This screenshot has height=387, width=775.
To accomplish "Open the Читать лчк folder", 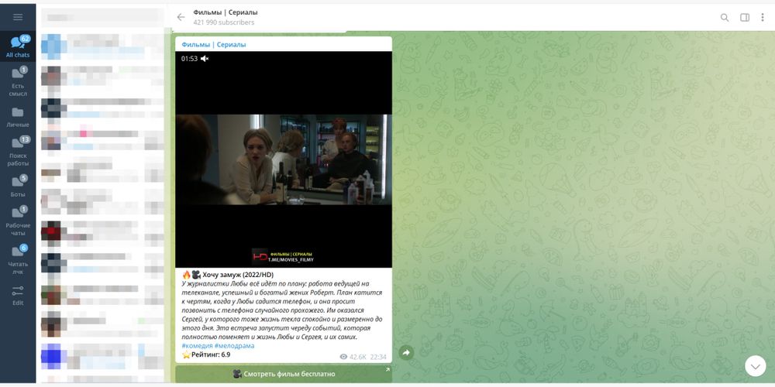I will click(x=18, y=260).
